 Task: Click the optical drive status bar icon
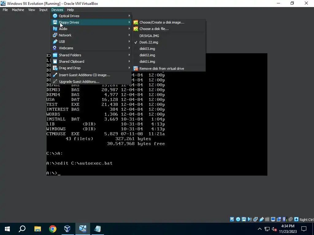coord(238,219)
